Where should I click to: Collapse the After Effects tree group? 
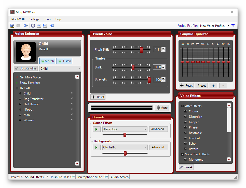coord(182,106)
